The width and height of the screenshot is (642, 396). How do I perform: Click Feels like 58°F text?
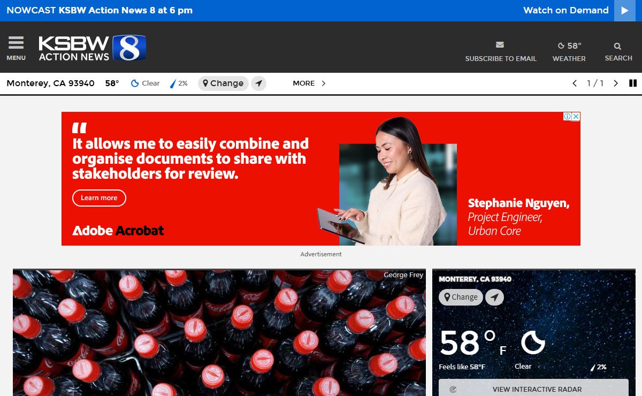coord(462,367)
